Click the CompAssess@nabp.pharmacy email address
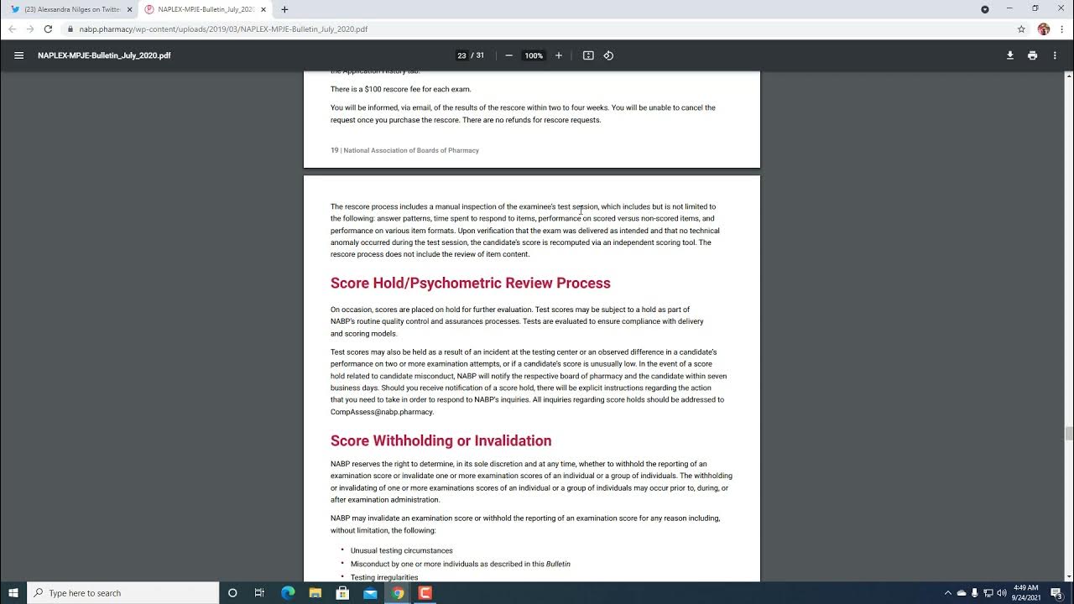This screenshot has height=604, width=1074. [x=382, y=412]
